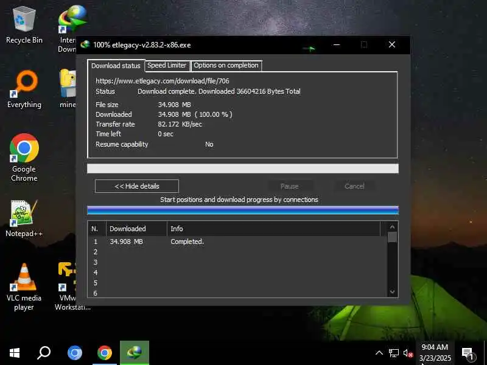Viewport: 487px width, 365px height.
Task: Select the mine folder icon on desktop
Action: 68,89
